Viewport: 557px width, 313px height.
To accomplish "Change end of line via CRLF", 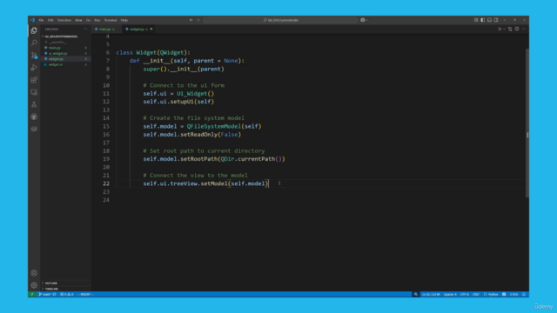I will pyautogui.click(x=476, y=294).
